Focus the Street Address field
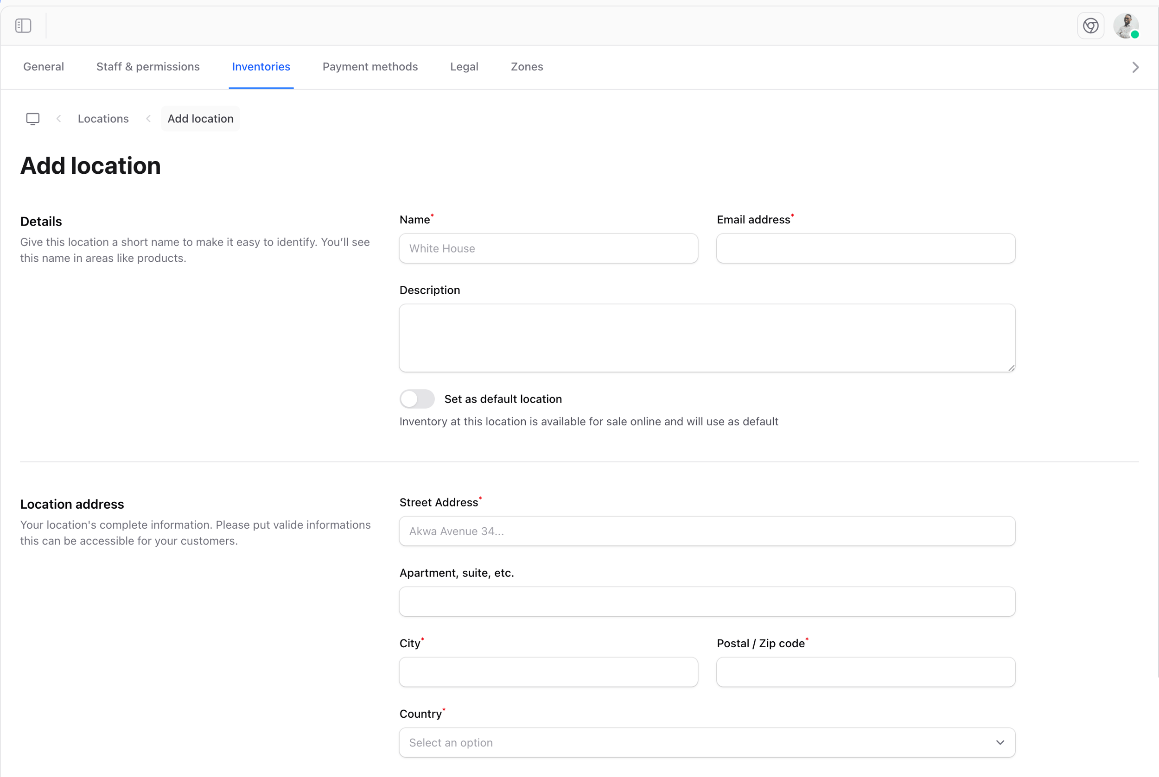 coord(707,531)
